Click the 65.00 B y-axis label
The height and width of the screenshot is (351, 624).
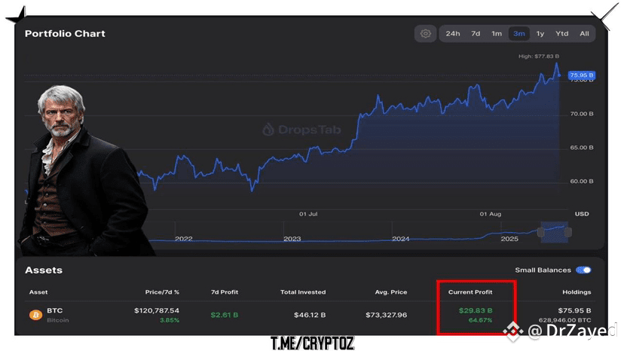pyautogui.click(x=582, y=148)
